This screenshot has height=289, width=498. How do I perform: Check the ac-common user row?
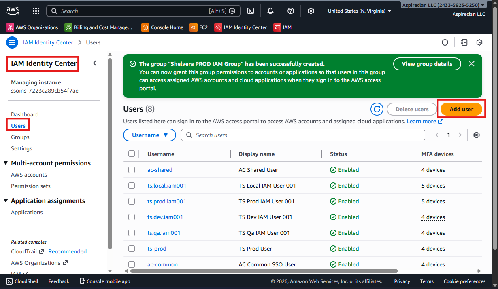[x=132, y=264]
